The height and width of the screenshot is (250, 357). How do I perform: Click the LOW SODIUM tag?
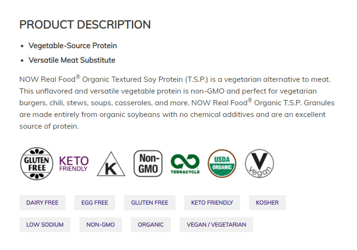45,225
